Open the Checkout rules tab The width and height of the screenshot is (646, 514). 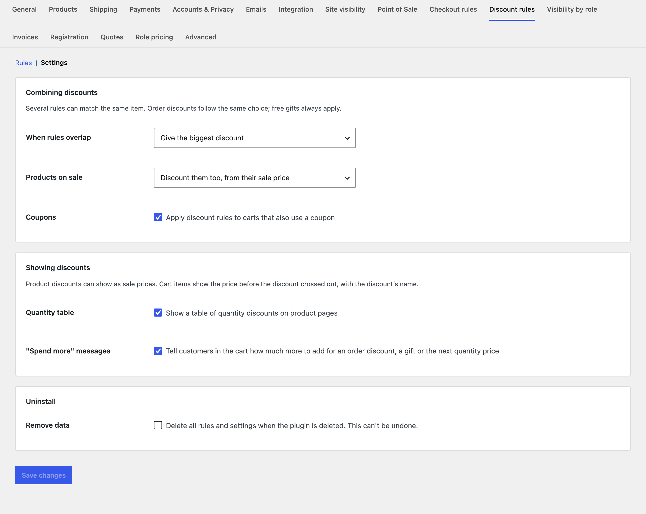tap(453, 9)
